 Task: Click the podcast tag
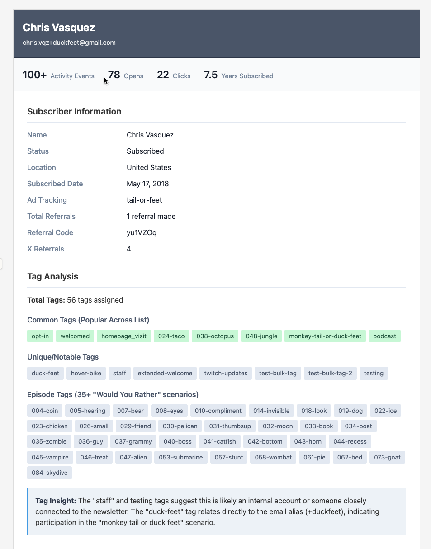click(x=384, y=336)
